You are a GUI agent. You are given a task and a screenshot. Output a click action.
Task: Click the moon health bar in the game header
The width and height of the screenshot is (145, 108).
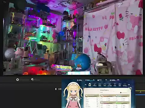click(114, 80)
